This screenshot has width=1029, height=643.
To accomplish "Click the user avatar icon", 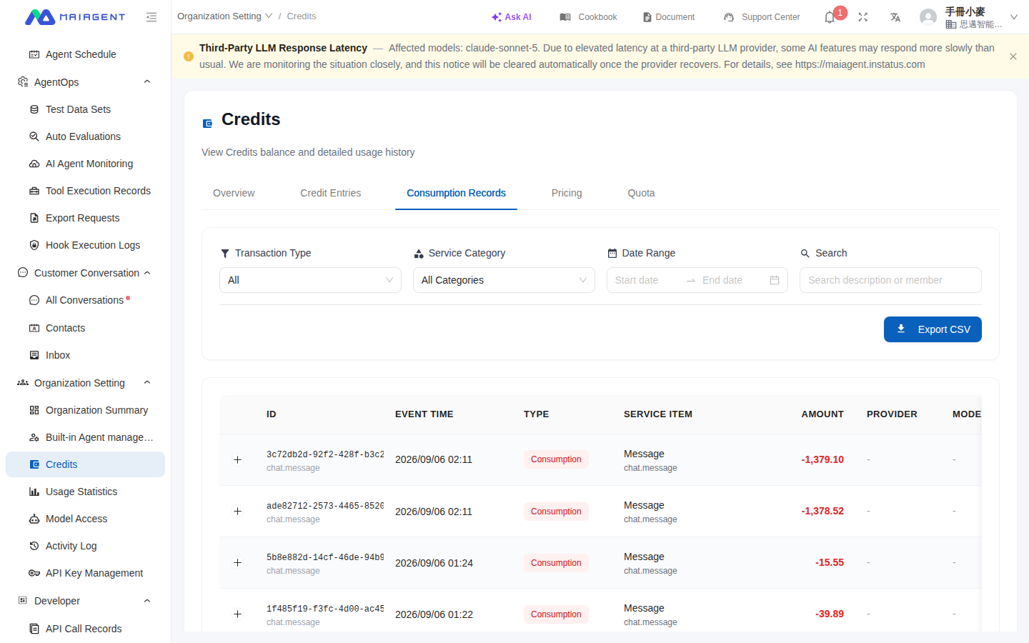I will [928, 17].
